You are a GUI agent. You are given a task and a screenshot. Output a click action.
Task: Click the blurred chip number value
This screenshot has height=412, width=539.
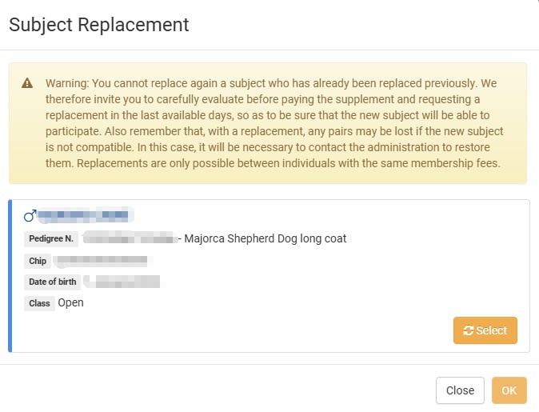[102, 260]
